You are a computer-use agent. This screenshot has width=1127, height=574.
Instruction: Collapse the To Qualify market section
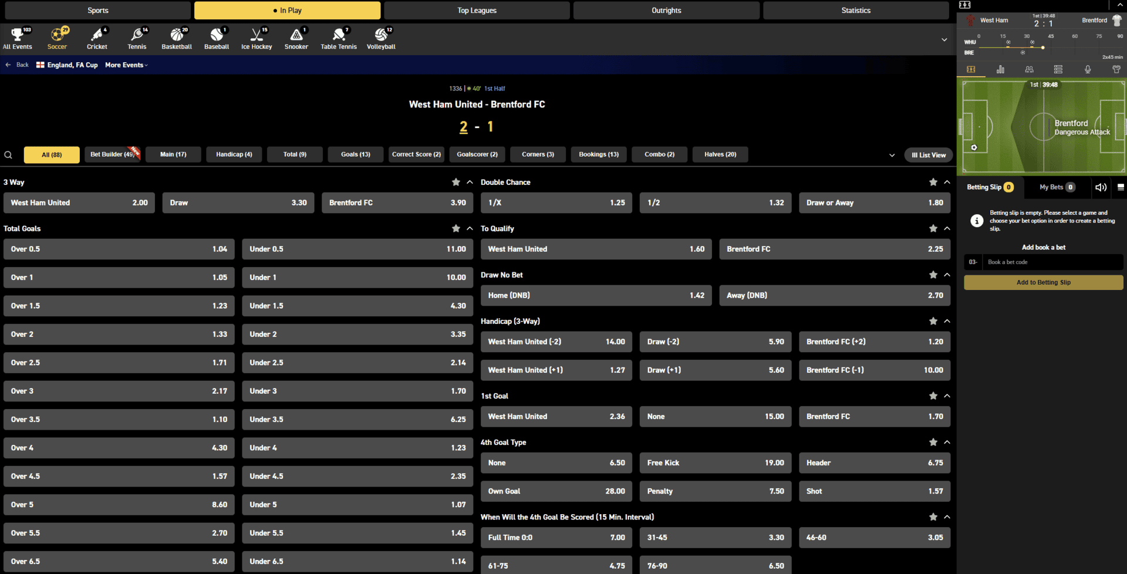947,228
